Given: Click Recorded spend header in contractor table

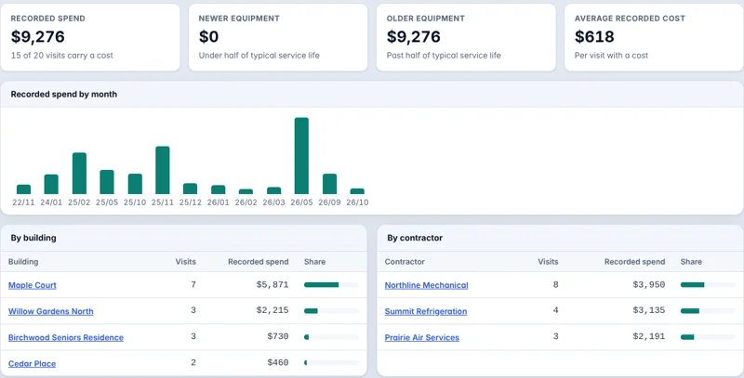Looking at the screenshot, I should pos(635,262).
